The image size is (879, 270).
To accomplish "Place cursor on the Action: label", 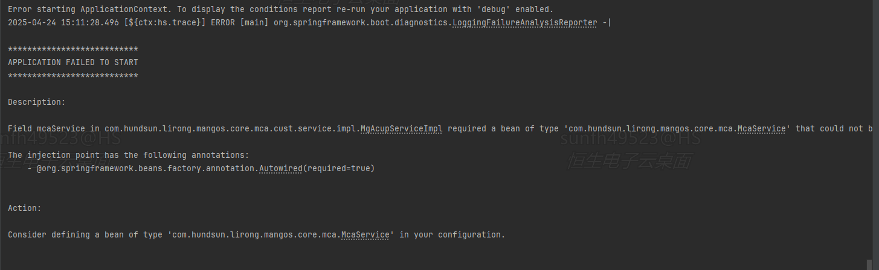I will click(24, 208).
